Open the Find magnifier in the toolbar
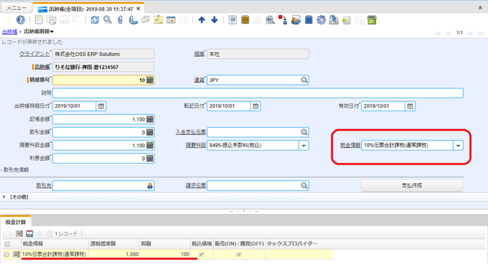 [x=108, y=20]
